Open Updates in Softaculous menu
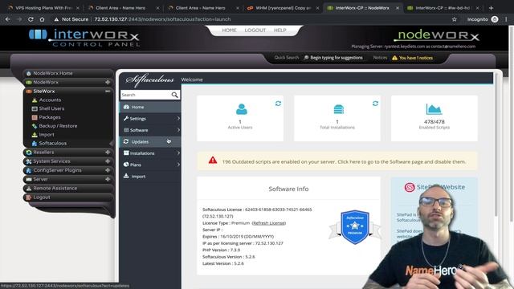 click(150, 141)
